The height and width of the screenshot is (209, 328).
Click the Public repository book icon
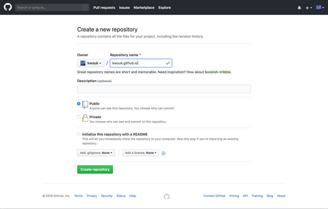coord(85,105)
